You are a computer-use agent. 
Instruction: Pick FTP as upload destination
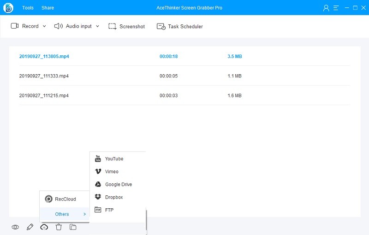click(109, 210)
